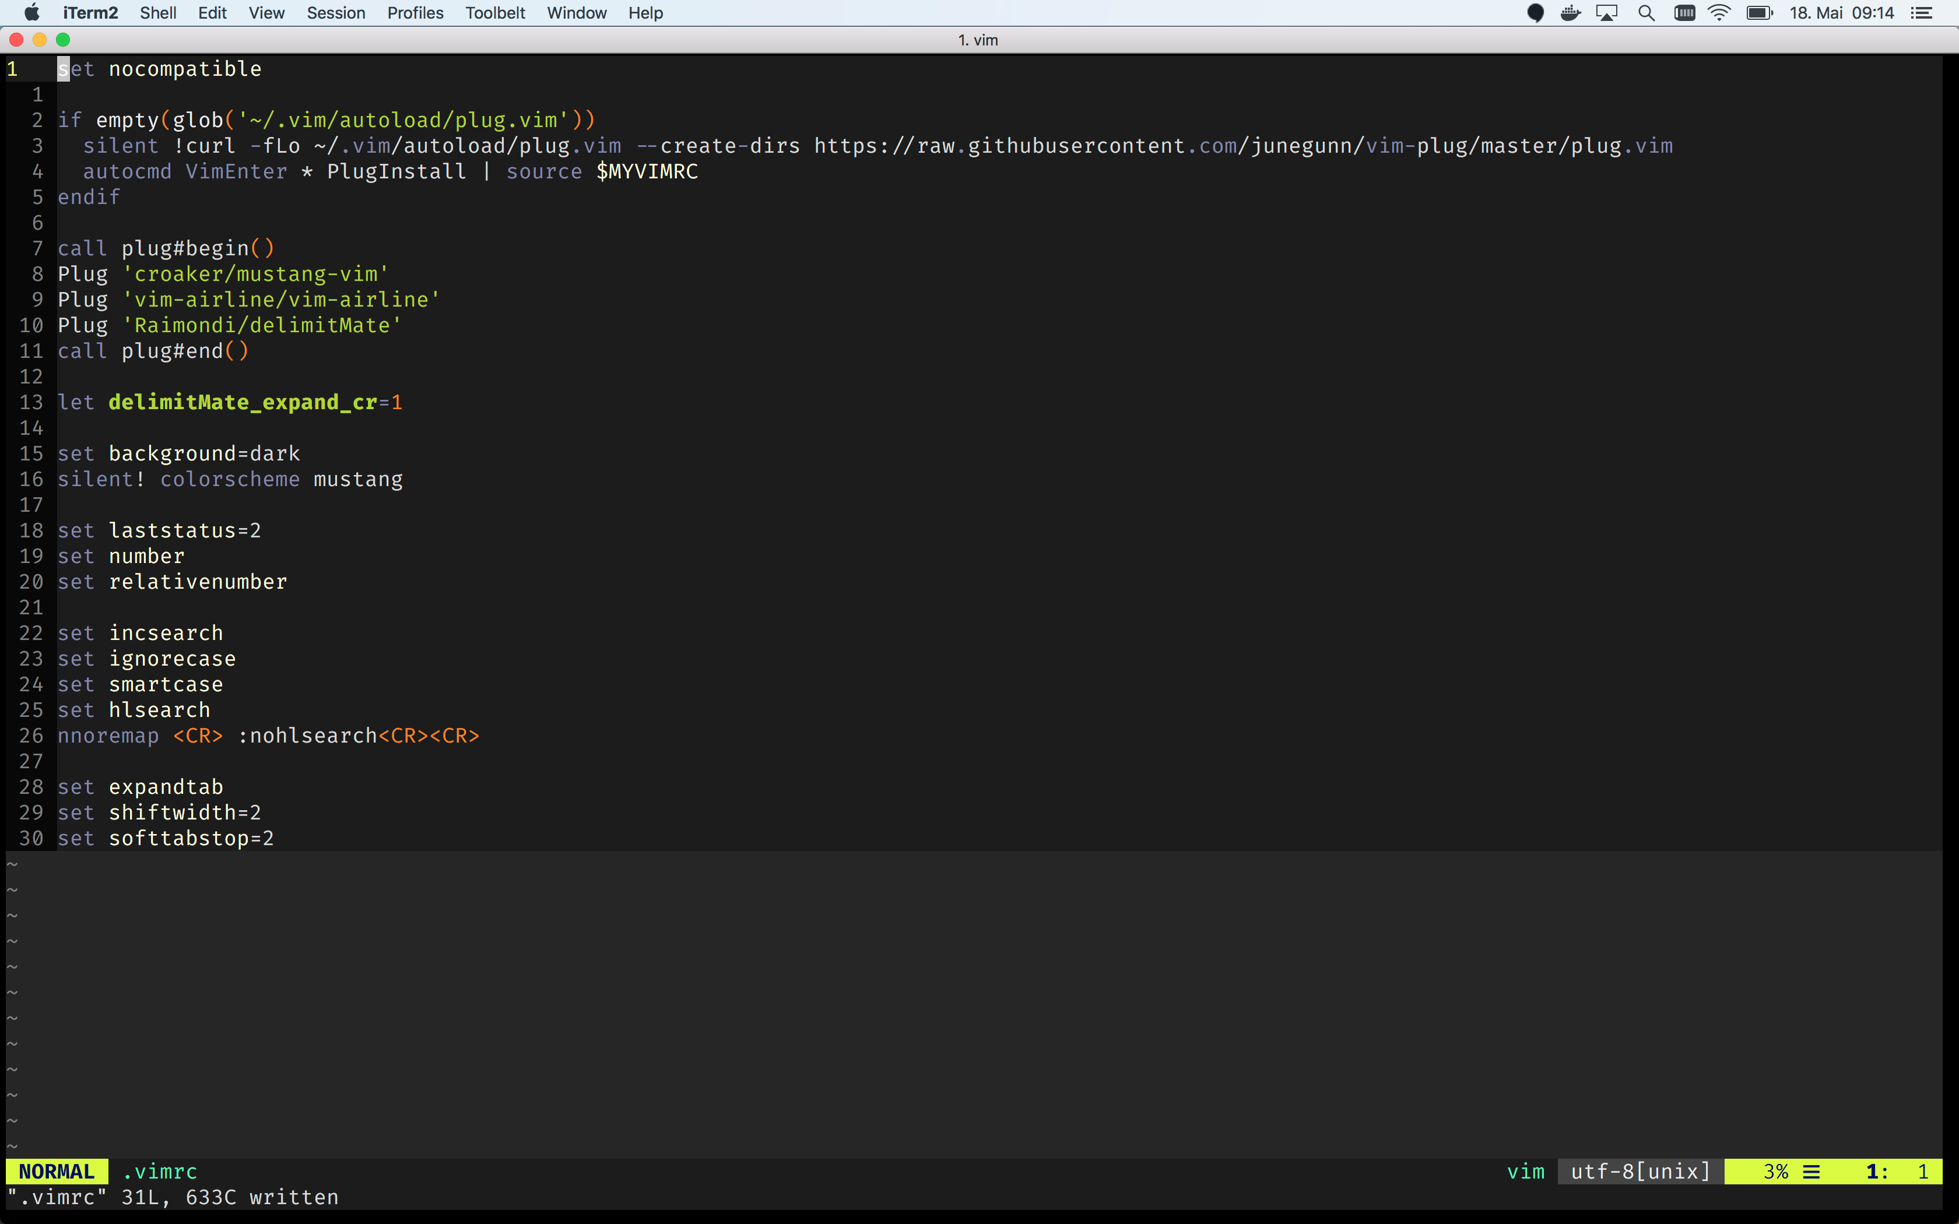Image resolution: width=1959 pixels, height=1224 pixels.
Task: Click the Plug 'vim-airline/vim-airline' line
Action: point(250,300)
